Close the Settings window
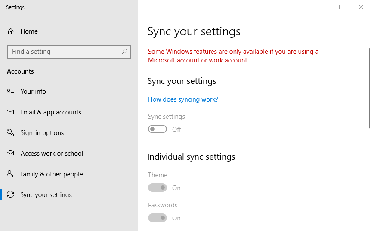This screenshot has width=371, height=231. click(x=361, y=7)
